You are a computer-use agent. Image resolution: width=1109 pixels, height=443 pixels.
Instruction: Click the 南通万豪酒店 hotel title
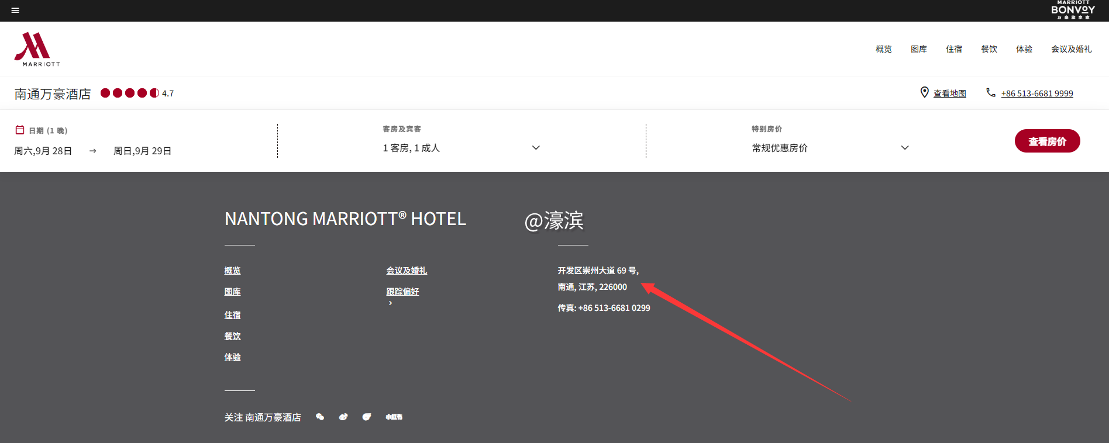[x=53, y=94]
